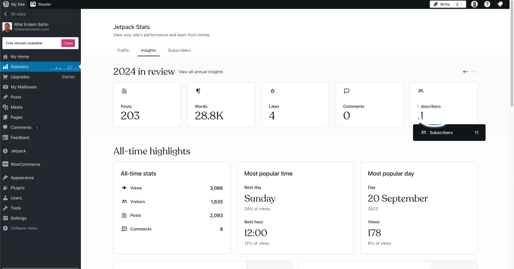
Task: Open the notifications bell icon
Action: click(x=500, y=4)
